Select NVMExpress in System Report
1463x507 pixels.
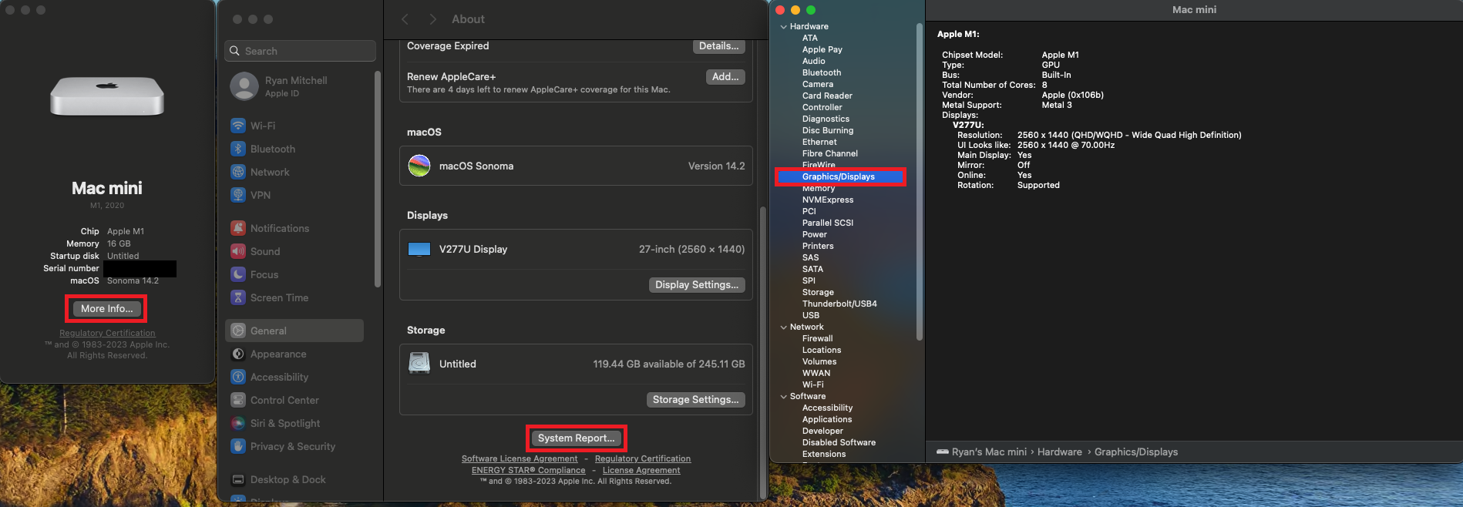pos(828,200)
